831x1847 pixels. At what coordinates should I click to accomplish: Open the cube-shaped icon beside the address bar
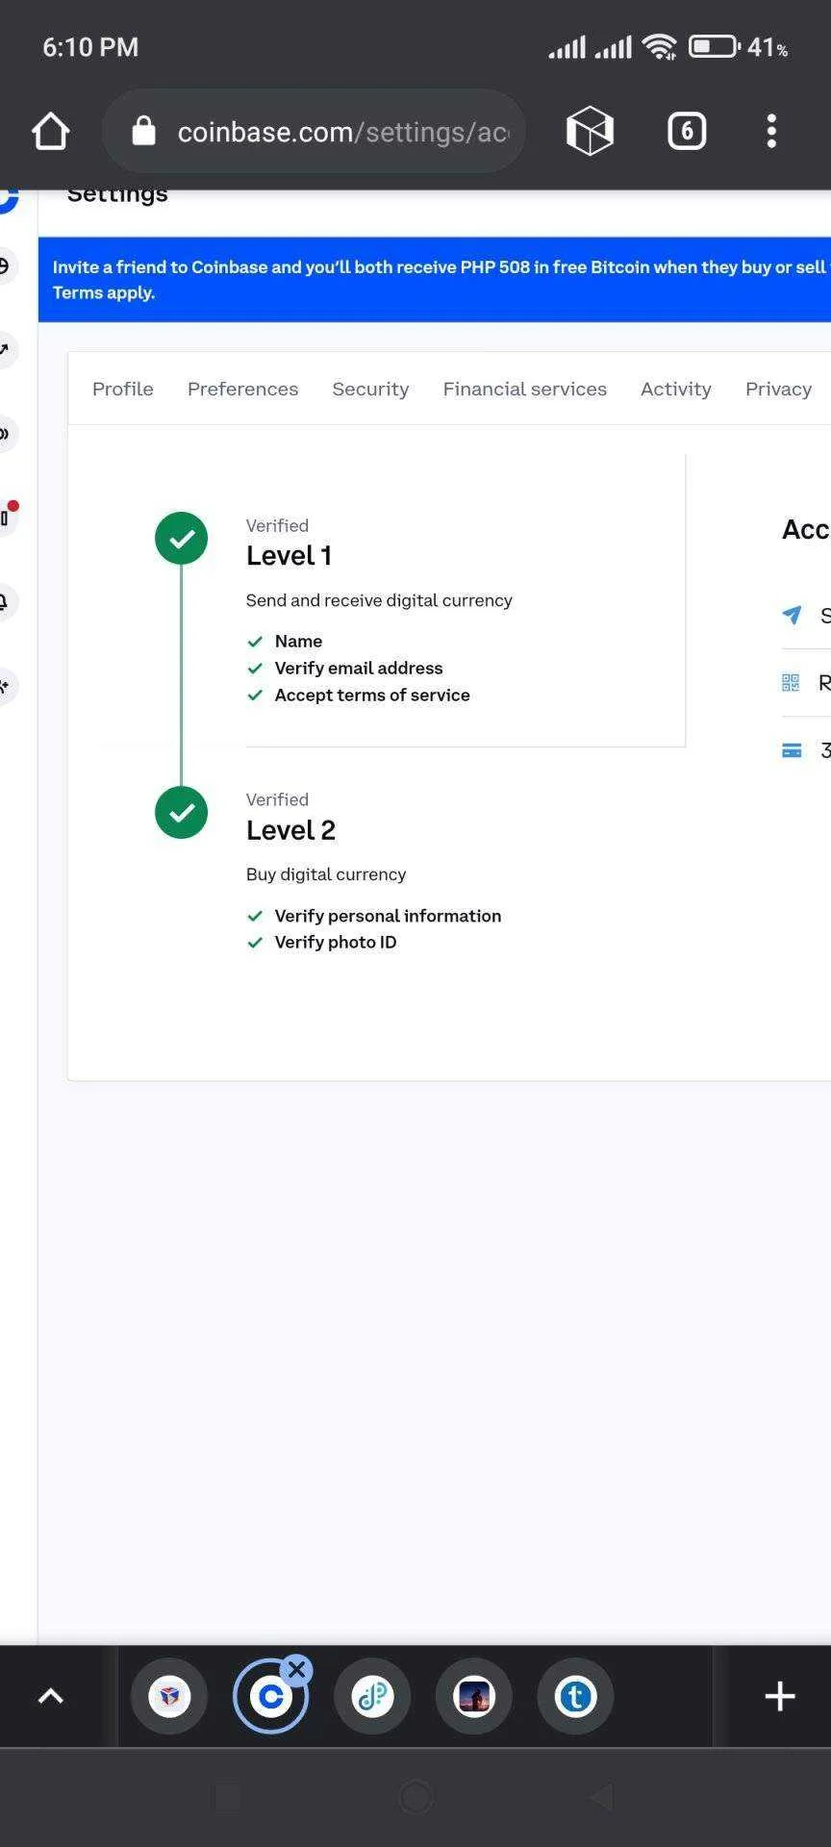click(x=590, y=131)
